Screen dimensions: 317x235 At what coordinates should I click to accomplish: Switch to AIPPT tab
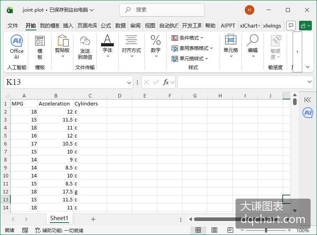(x=228, y=26)
